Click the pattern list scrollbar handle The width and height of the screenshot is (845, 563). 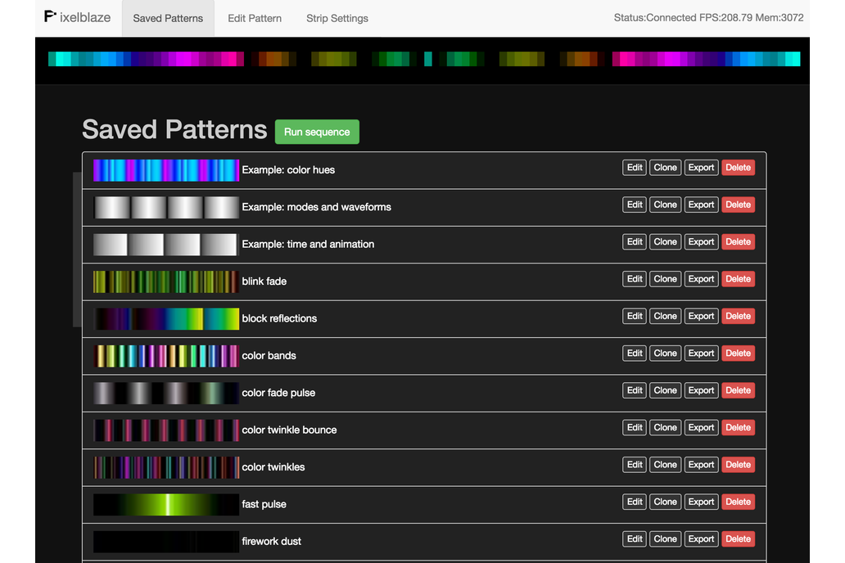77,250
